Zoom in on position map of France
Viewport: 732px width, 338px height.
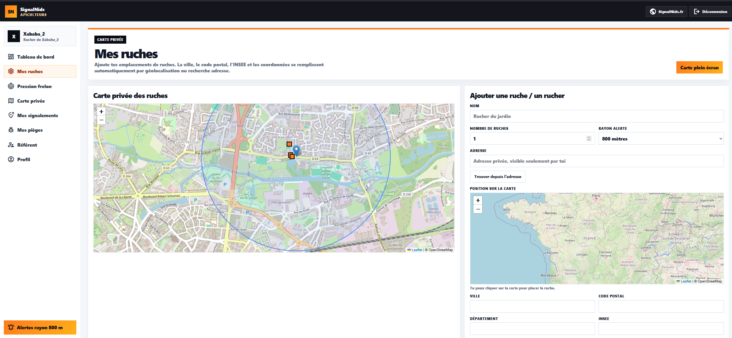[x=478, y=200]
